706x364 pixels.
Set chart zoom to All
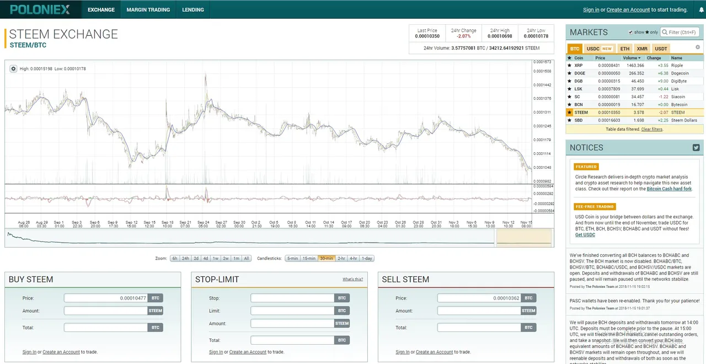(247, 259)
